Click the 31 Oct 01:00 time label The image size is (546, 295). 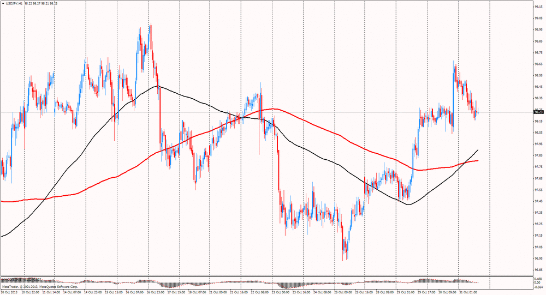pos(467,293)
